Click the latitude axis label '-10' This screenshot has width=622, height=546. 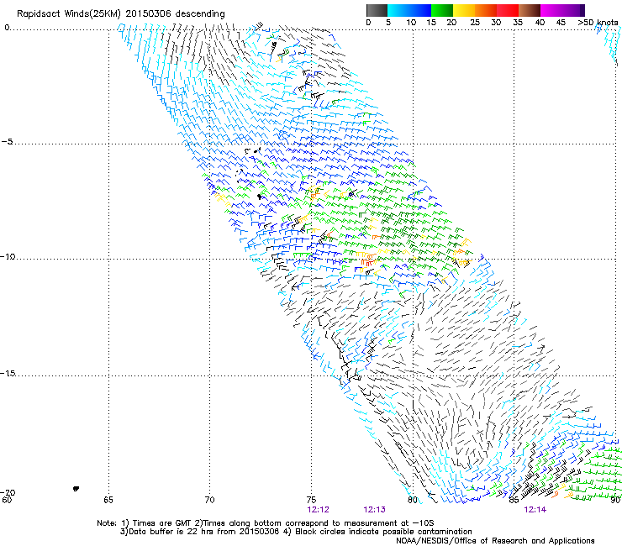pos(8,257)
